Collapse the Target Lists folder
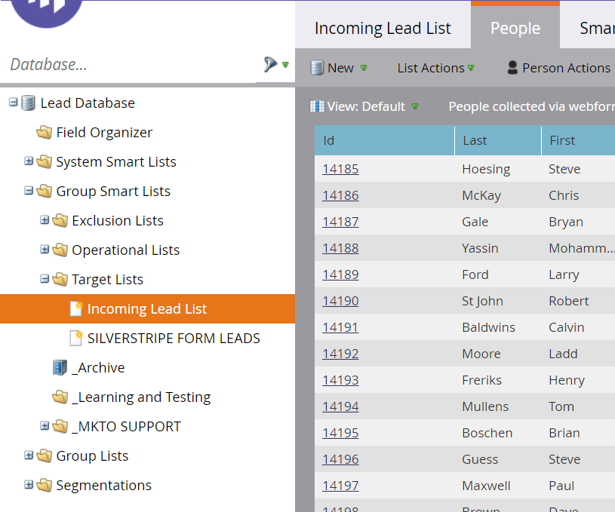Screen dimensions: 615x512 [45, 279]
